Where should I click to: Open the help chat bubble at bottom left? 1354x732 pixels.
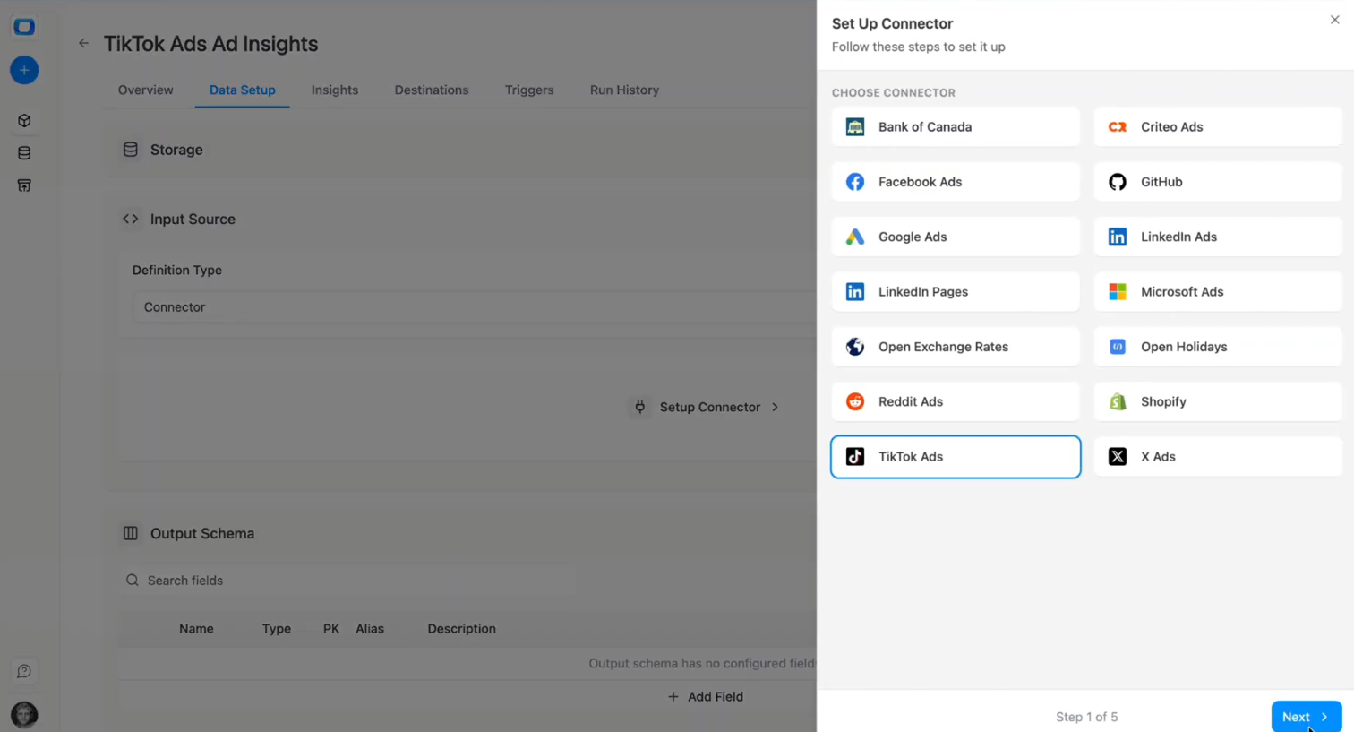coord(24,670)
